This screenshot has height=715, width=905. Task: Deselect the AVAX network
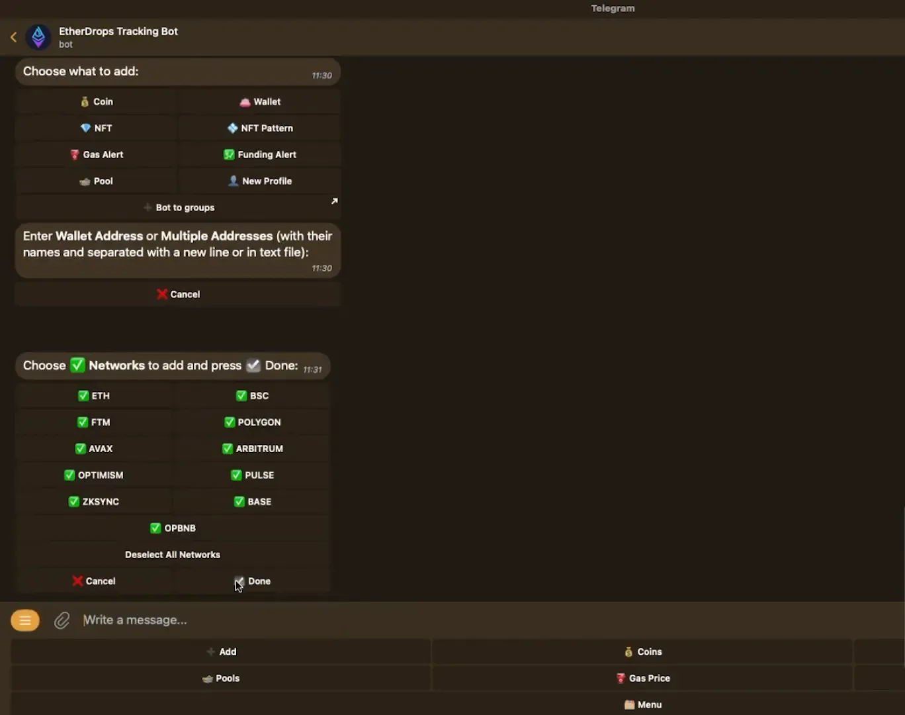tap(94, 448)
